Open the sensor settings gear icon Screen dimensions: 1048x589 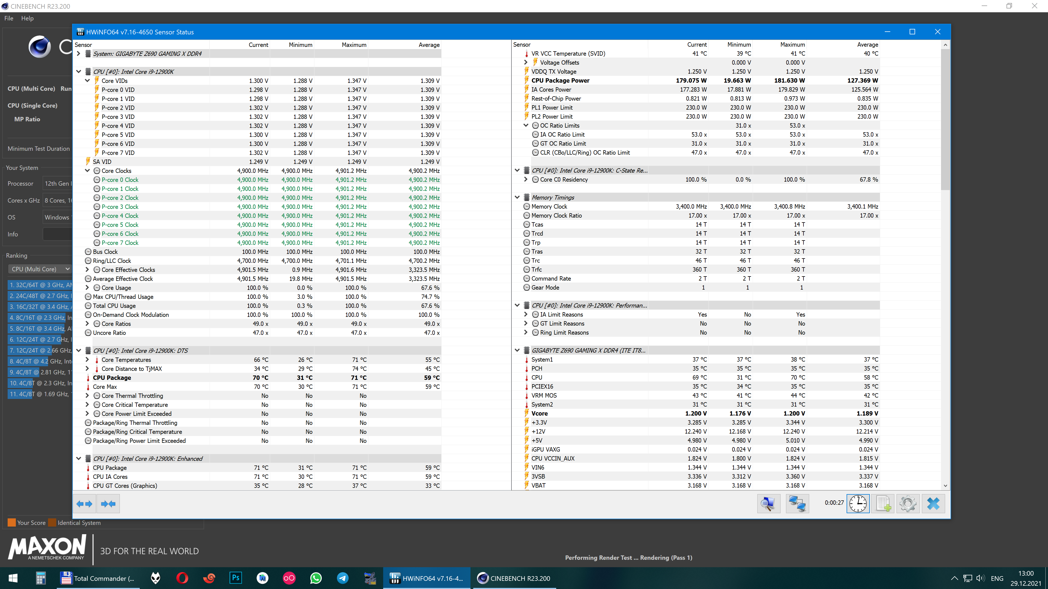click(908, 504)
